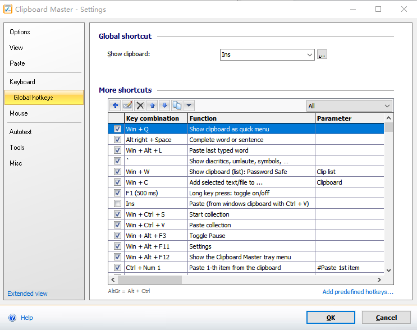Click the edit hotkey pencil icon

point(127,106)
